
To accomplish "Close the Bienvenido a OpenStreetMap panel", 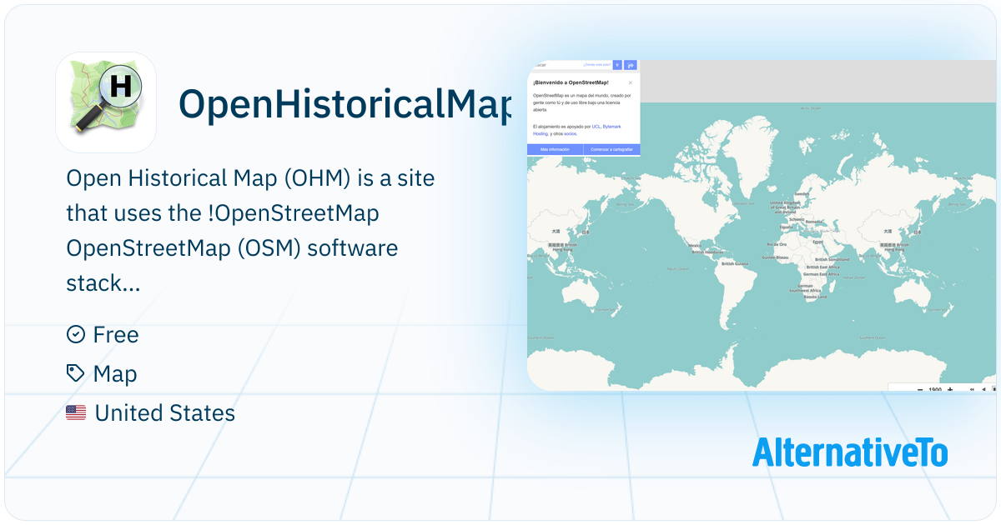I will click(x=631, y=82).
